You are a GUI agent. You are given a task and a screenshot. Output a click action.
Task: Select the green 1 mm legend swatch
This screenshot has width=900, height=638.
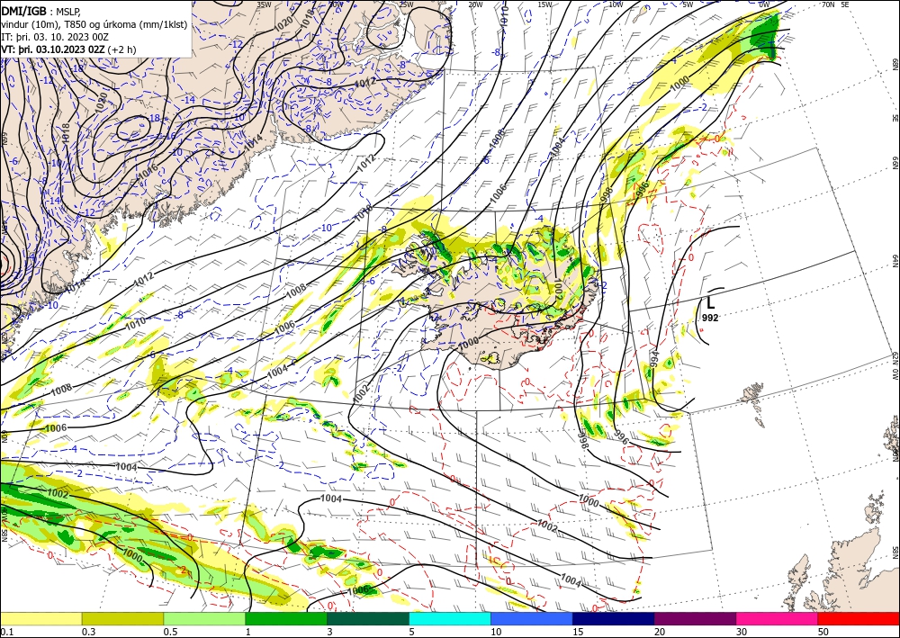click(286, 619)
